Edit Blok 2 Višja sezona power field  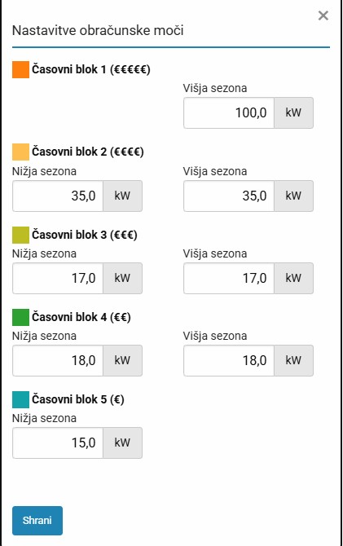[x=229, y=196]
